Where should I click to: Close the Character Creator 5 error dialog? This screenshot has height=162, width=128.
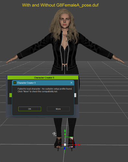click(71, 83)
